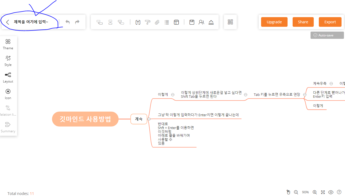Viewport: 345px width, 196px height.
Task: Open outline list view
Action: 167,22
